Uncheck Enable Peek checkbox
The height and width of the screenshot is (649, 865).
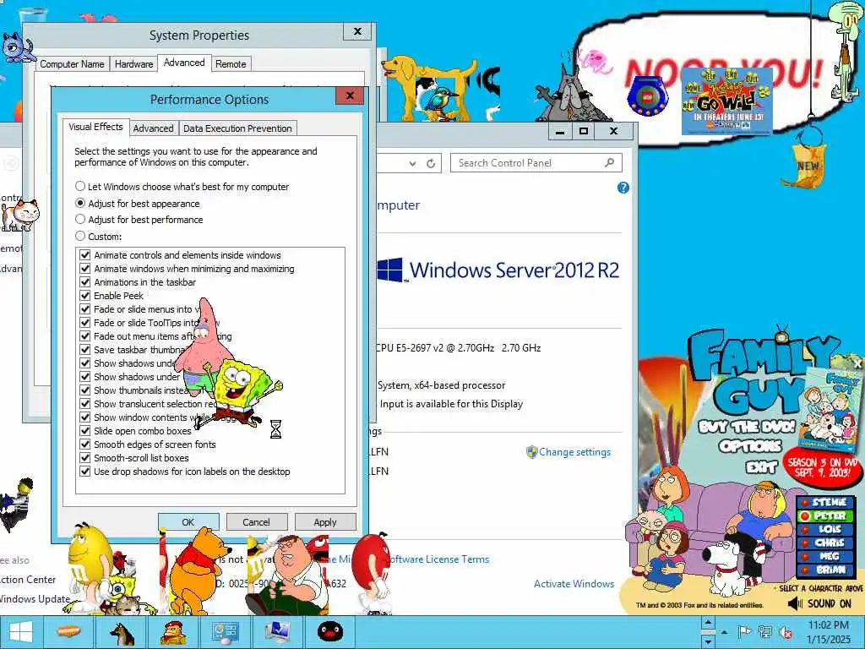[x=85, y=296]
